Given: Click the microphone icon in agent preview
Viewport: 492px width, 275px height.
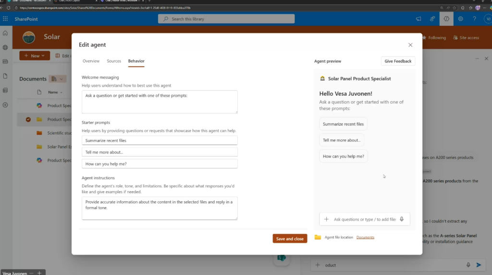Looking at the screenshot, I should coord(402,219).
